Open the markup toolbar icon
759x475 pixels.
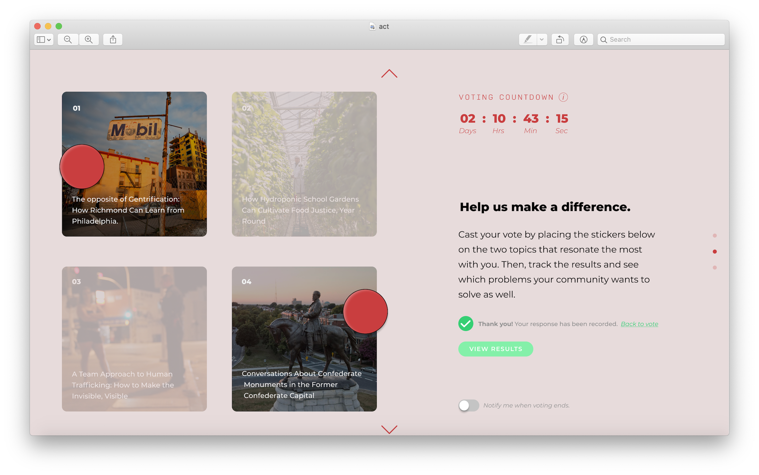pyautogui.click(x=584, y=40)
